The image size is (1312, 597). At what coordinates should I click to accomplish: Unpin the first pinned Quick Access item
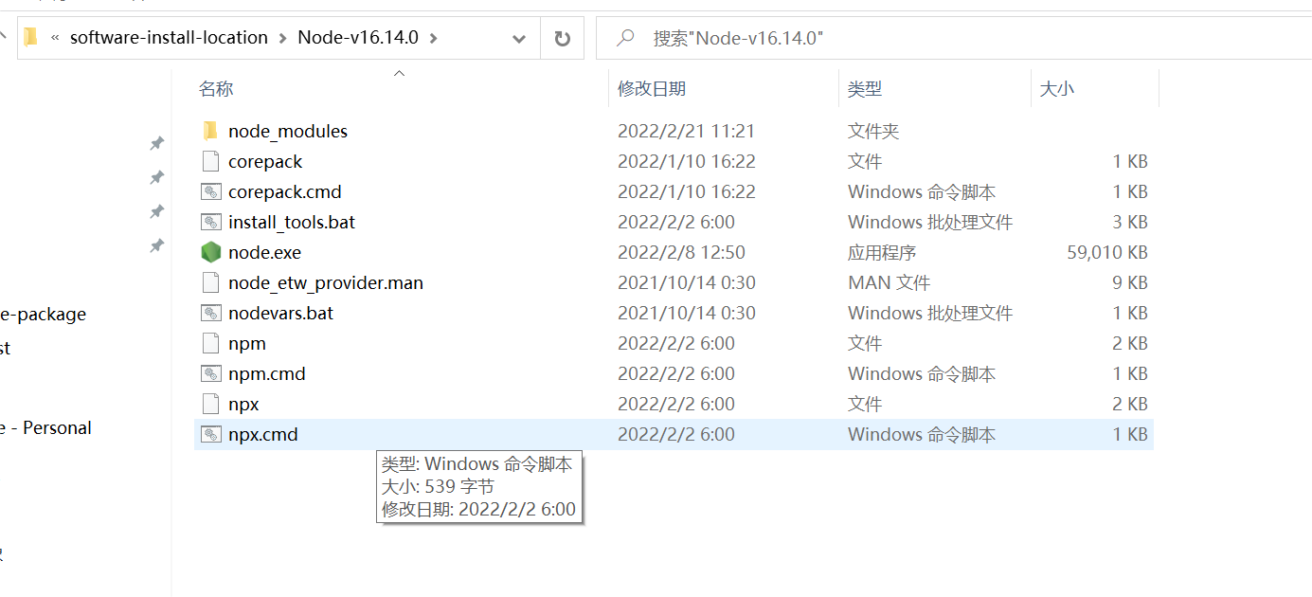point(157,143)
